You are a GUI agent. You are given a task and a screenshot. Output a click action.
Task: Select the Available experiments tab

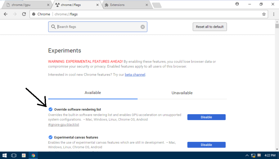(x=93, y=93)
